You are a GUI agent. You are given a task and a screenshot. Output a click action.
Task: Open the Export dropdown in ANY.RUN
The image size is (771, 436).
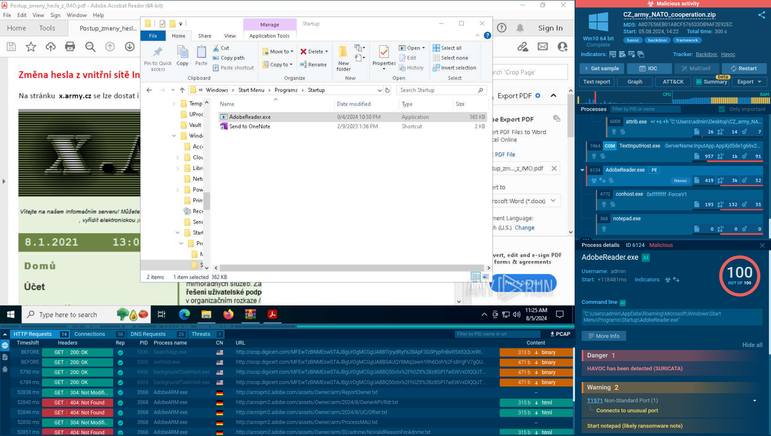pyautogui.click(x=749, y=82)
